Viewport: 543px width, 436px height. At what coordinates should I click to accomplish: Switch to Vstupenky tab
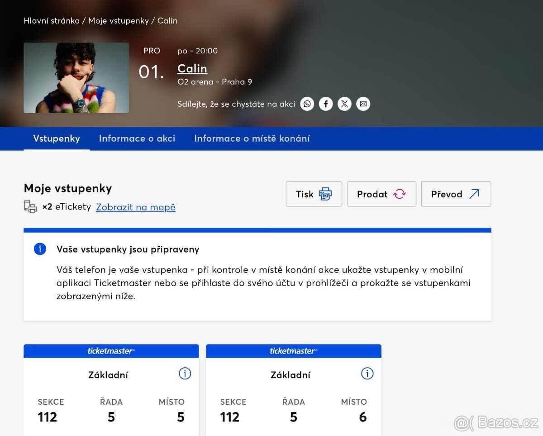tap(57, 139)
